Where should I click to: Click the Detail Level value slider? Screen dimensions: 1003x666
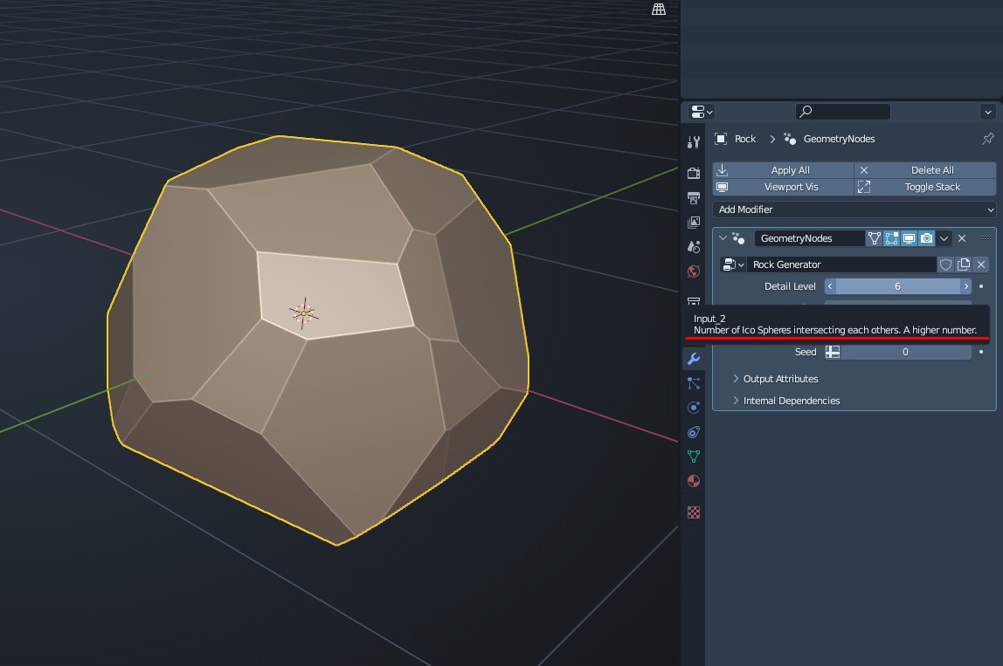[897, 286]
